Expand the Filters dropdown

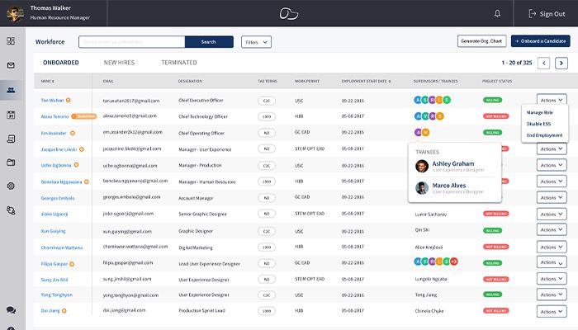256,41
